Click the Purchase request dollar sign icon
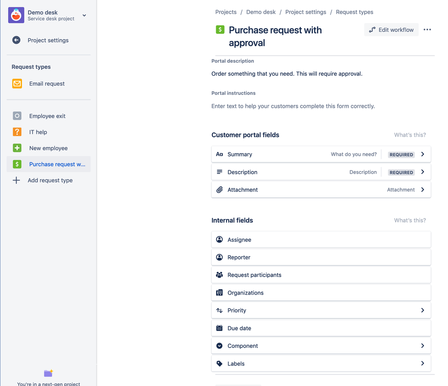Viewport: 448px width, 386px height. 17,164
